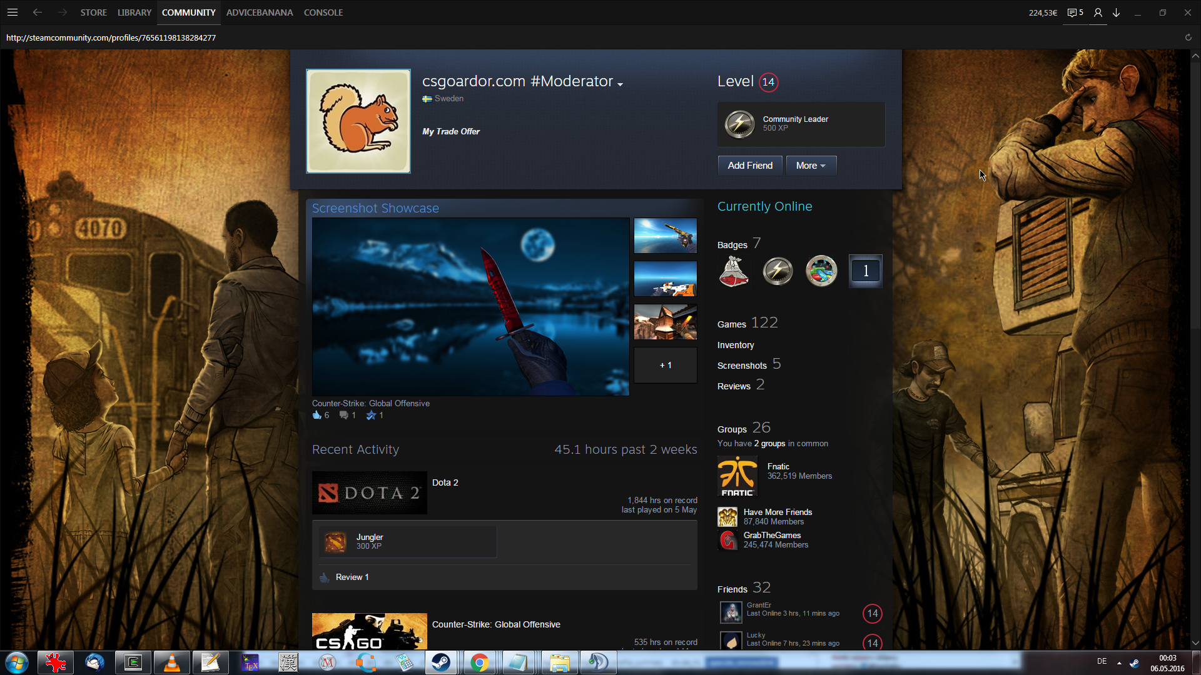Image resolution: width=1201 pixels, height=675 pixels.
Task: Click the page scrollbar down arrow
Action: (1195, 642)
